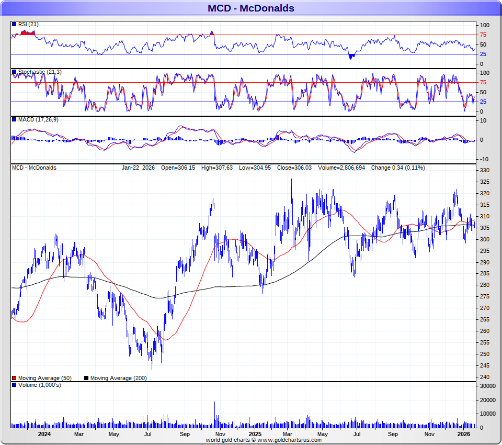Click the '30000' volume axis label

(x=487, y=386)
